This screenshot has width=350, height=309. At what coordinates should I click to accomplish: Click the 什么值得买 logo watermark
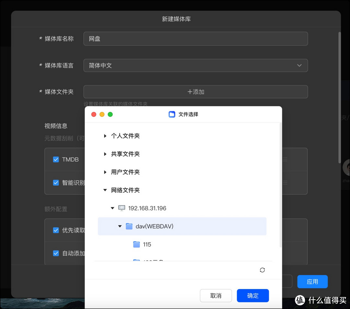[x=321, y=301]
